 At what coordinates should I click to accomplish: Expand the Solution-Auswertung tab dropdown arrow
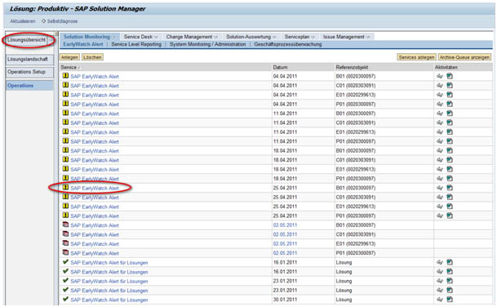(274, 37)
